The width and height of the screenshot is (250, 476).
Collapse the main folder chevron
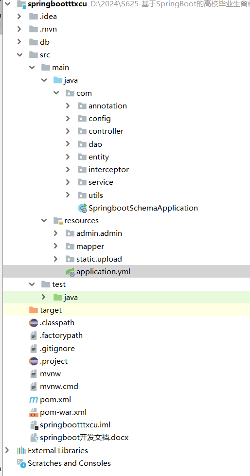click(32, 68)
